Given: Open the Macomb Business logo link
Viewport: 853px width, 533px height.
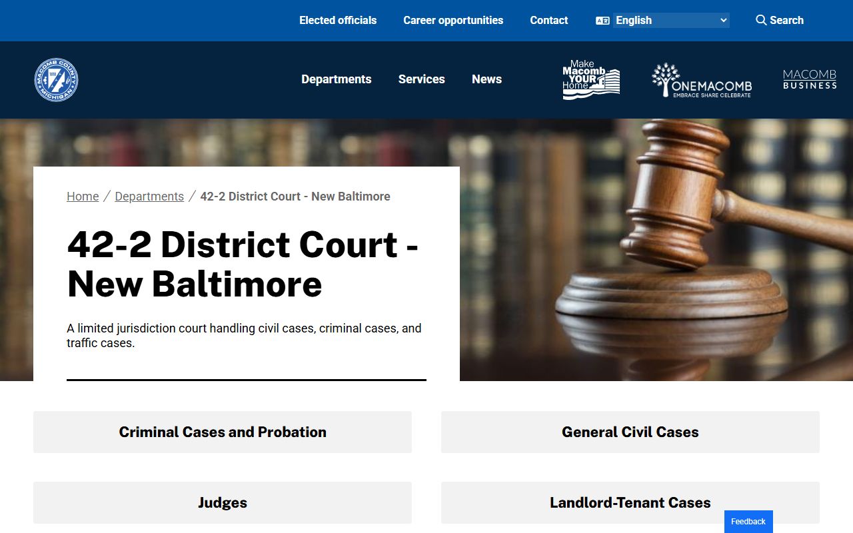Looking at the screenshot, I should 810,79.
